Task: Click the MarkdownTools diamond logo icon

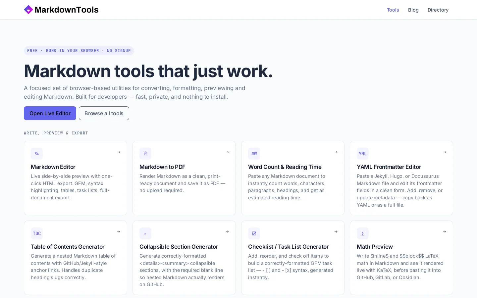Action: [x=28, y=10]
